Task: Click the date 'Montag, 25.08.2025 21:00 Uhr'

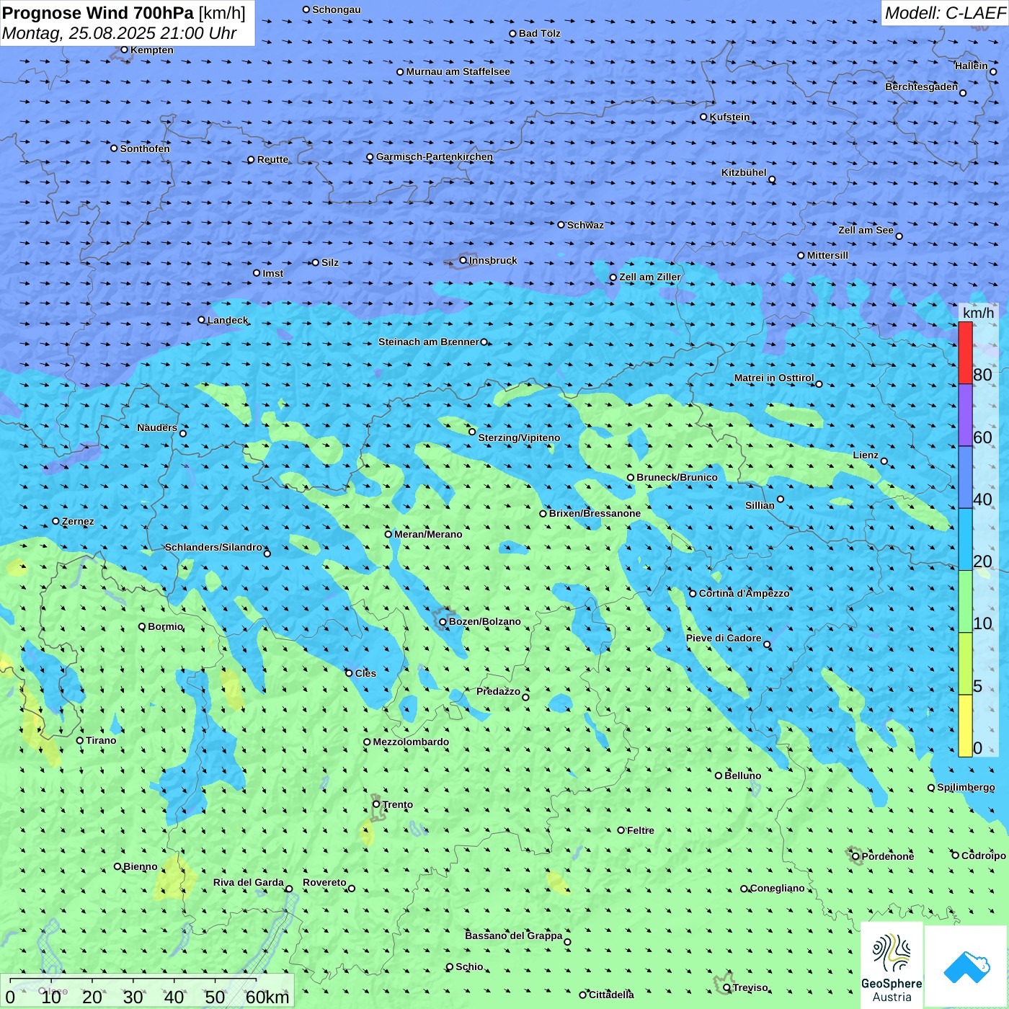Action: point(120,33)
